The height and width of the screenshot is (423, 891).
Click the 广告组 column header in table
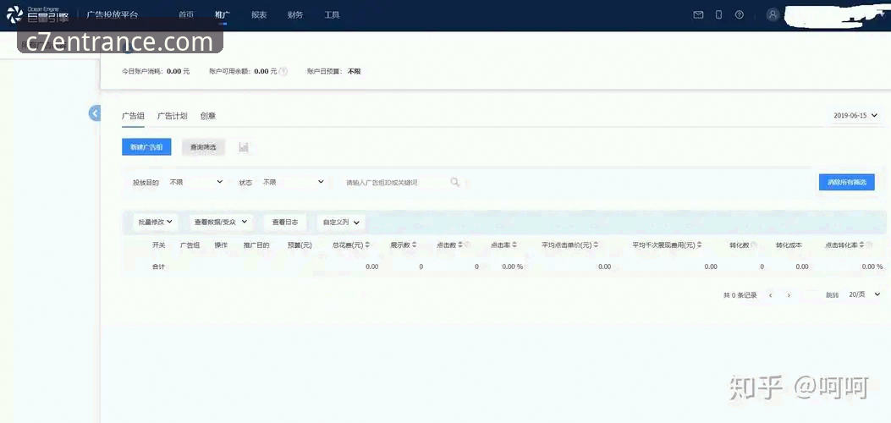[190, 245]
